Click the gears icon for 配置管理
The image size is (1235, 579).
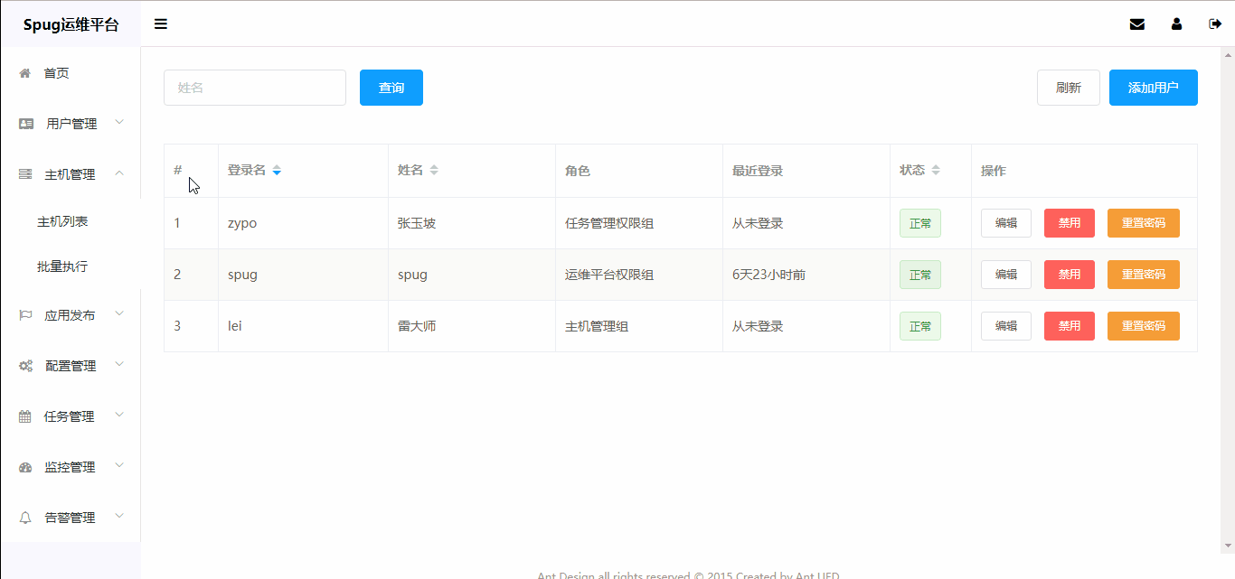(26, 366)
